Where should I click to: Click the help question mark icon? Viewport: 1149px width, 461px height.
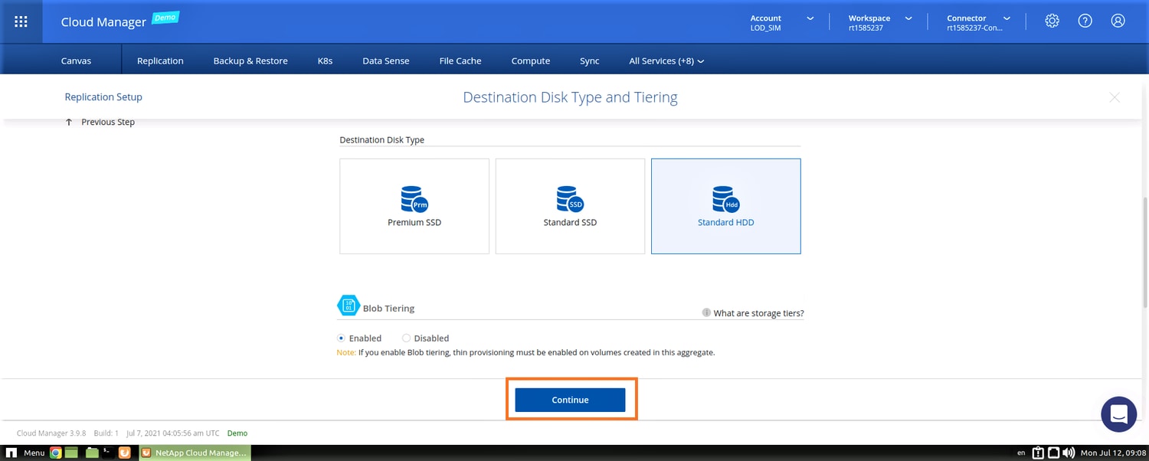coord(1085,21)
